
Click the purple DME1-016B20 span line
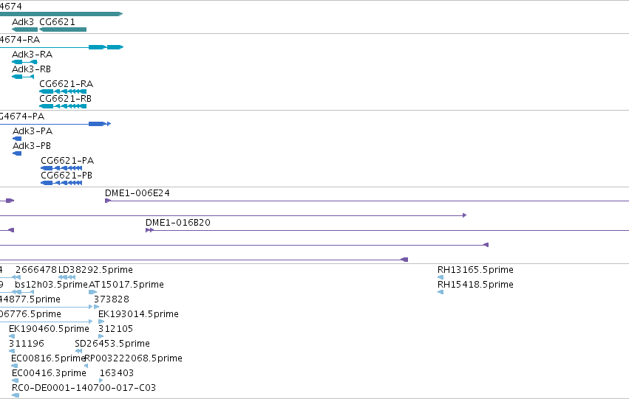[387, 231]
